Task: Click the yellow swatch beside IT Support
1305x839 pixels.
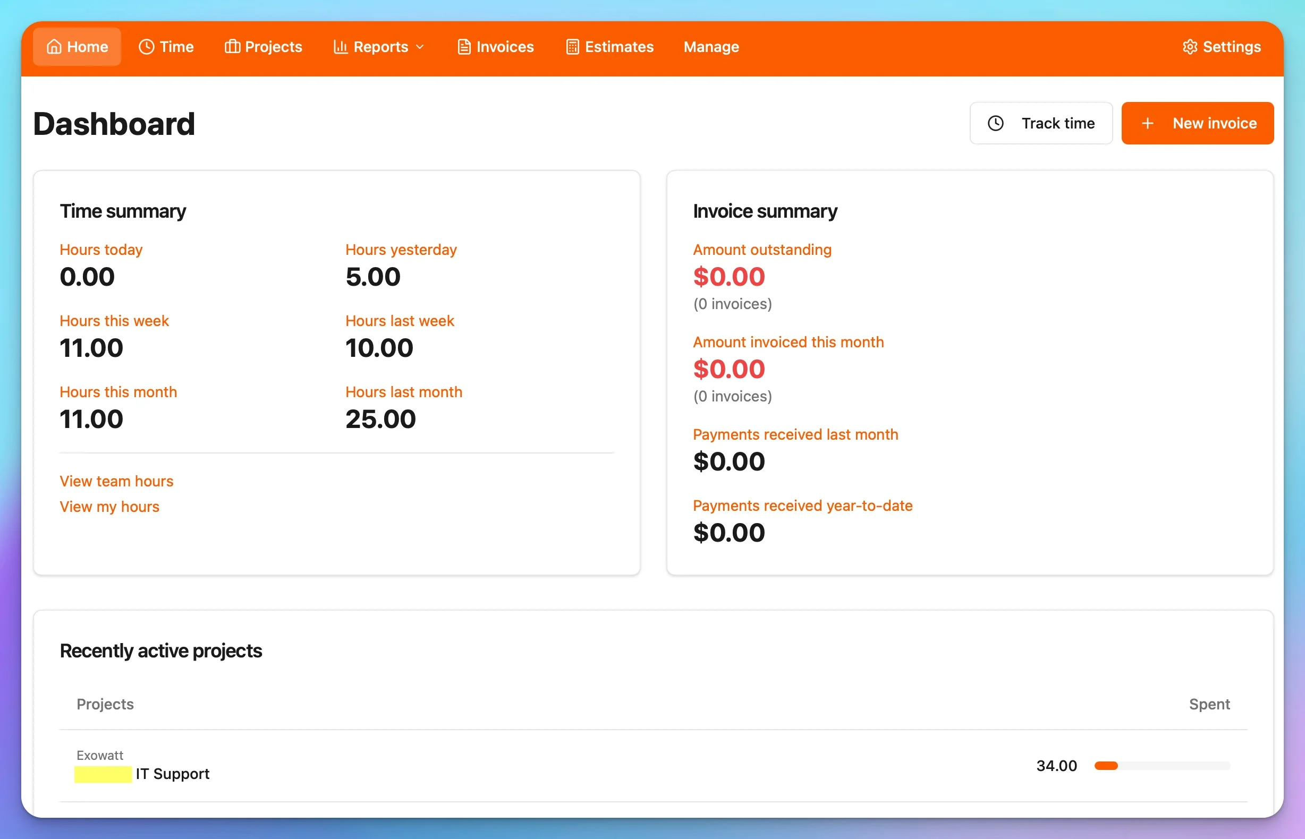Action: click(103, 774)
